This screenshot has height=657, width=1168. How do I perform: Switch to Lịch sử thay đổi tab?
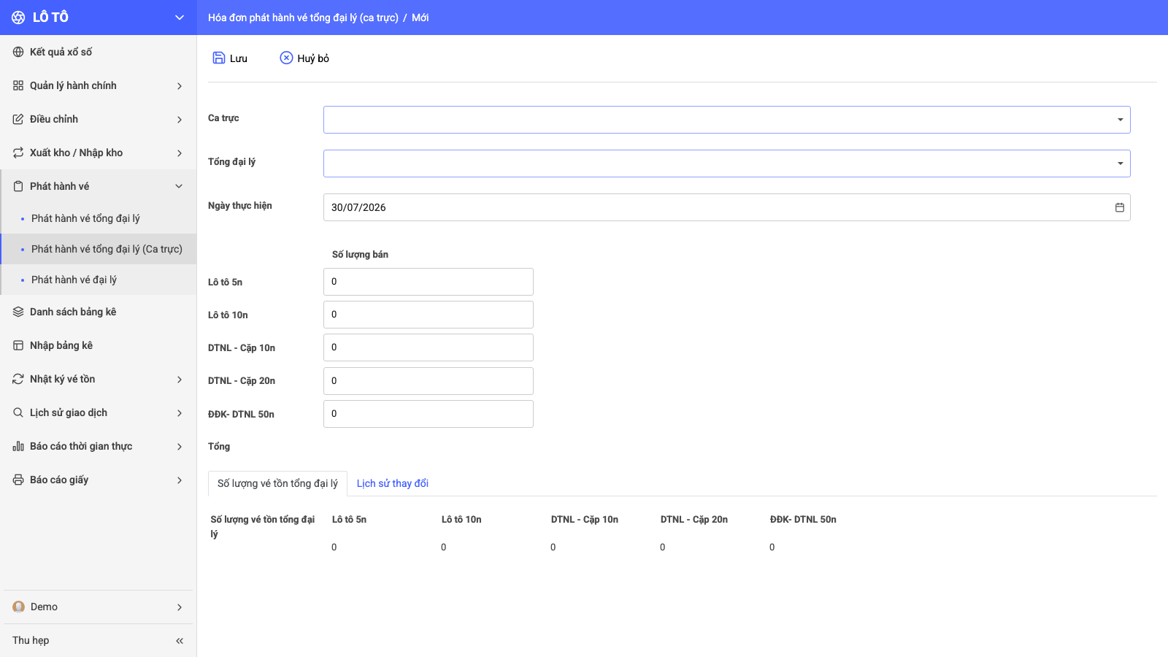(x=392, y=483)
